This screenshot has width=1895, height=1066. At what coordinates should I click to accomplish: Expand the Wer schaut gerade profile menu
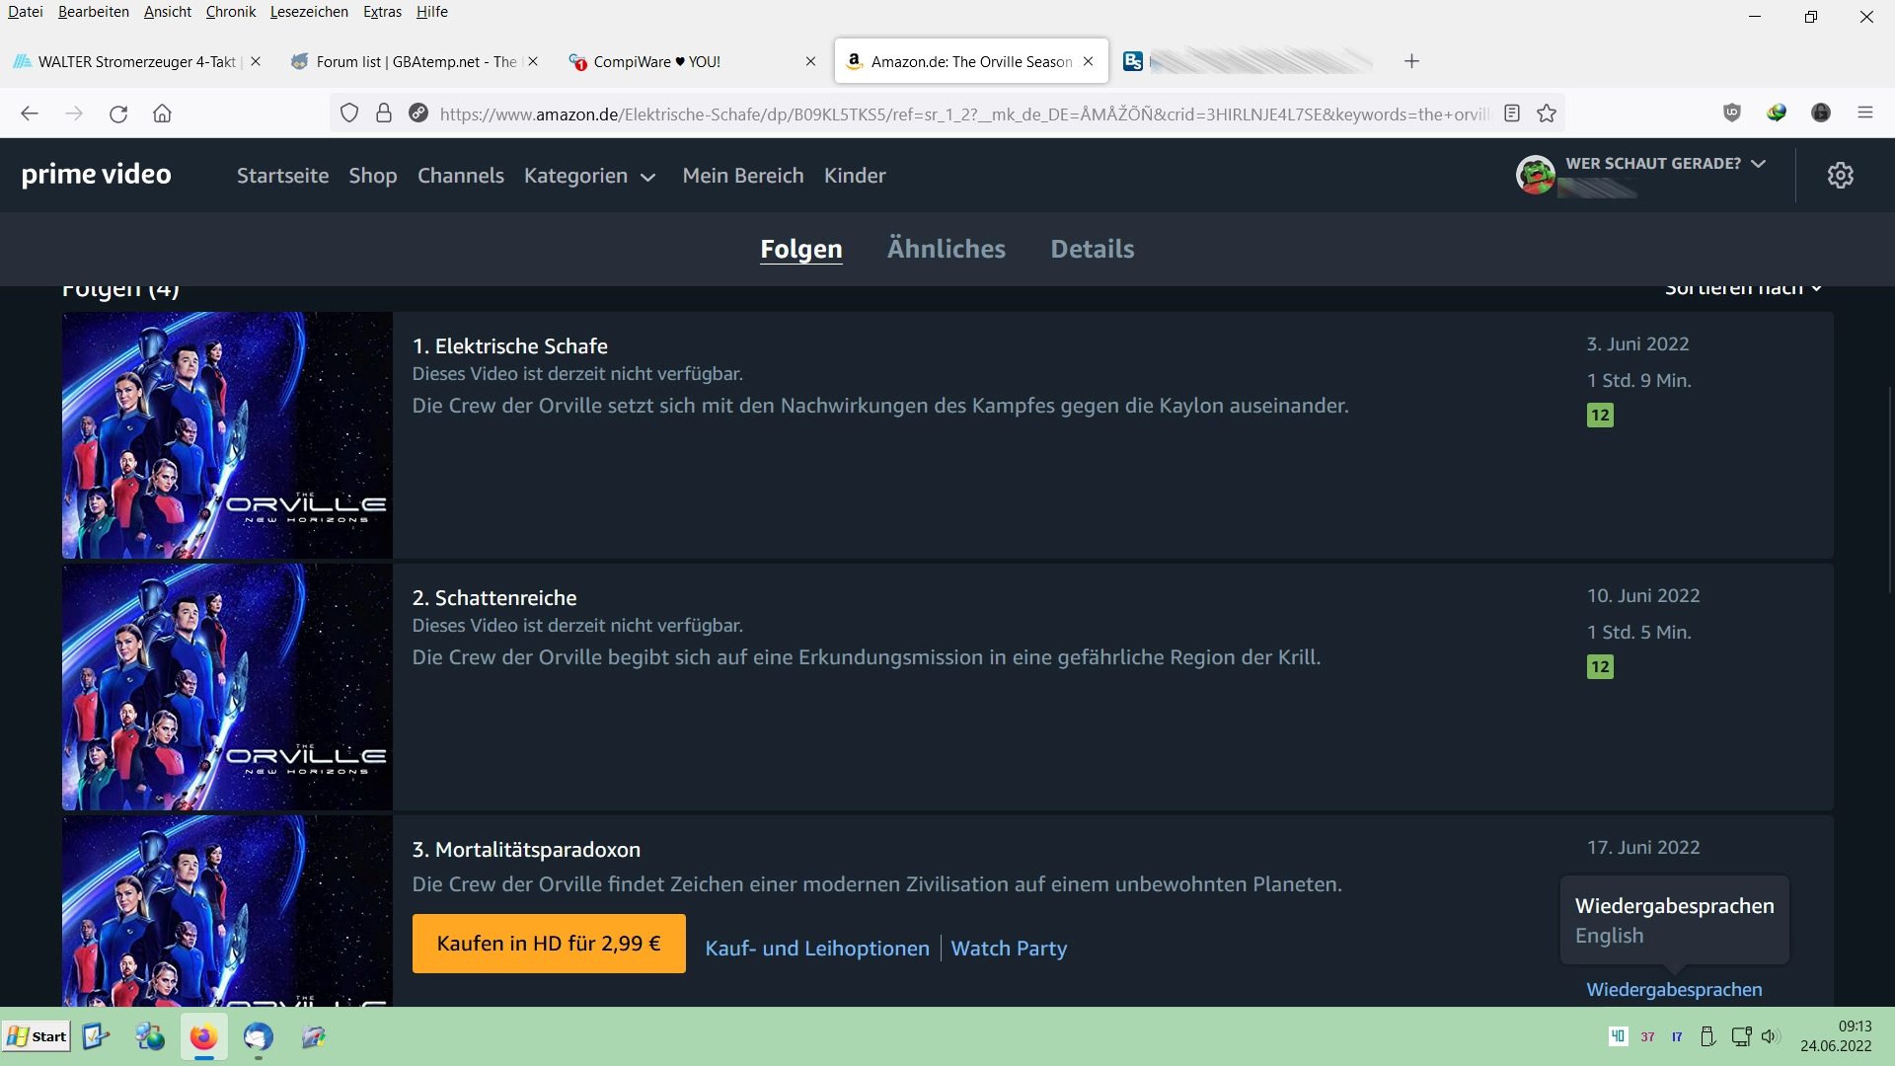click(x=1665, y=164)
